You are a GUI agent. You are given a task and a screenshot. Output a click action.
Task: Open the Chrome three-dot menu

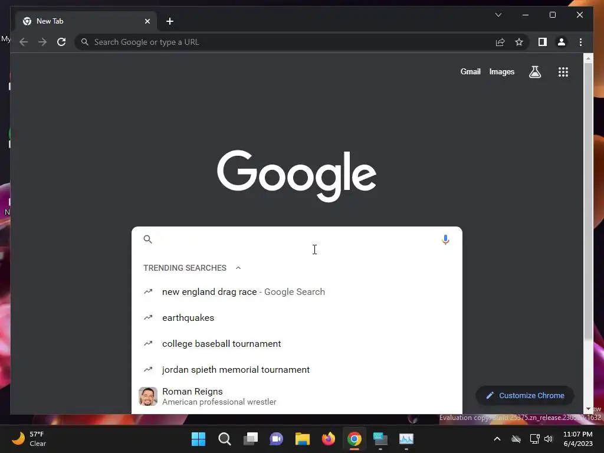coord(580,42)
